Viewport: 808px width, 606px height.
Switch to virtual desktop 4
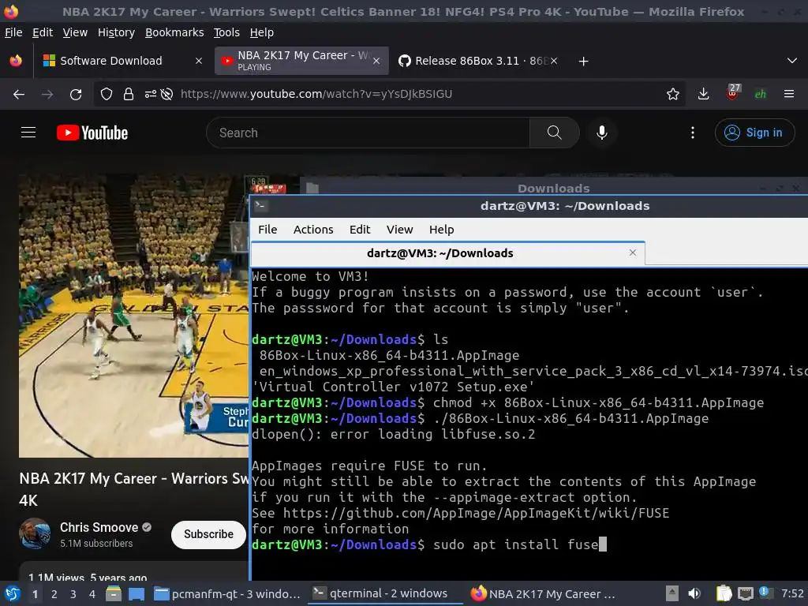pos(92,594)
